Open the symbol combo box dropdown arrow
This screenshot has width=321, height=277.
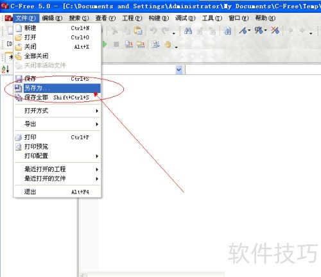[x=179, y=70]
